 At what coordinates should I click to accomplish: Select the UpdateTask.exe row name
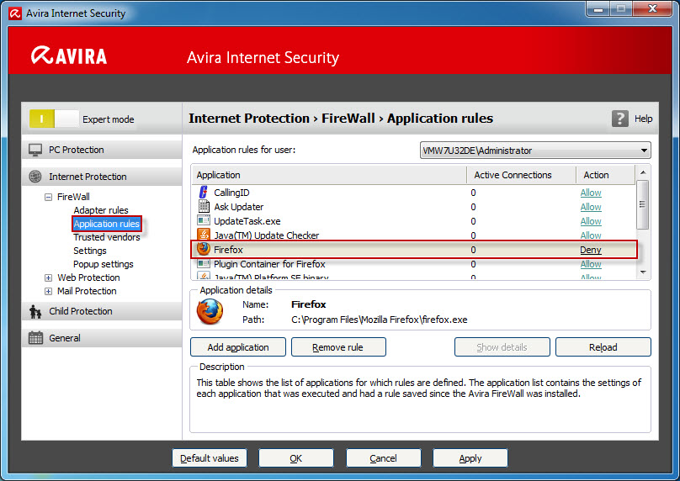(x=247, y=221)
